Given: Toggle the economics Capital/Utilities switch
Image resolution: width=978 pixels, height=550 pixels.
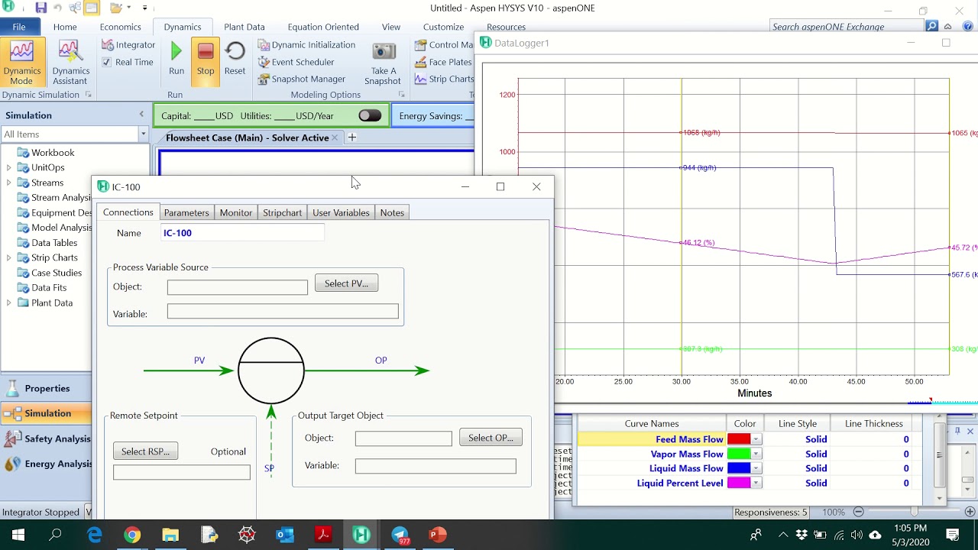Looking at the screenshot, I should click(369, 115).
